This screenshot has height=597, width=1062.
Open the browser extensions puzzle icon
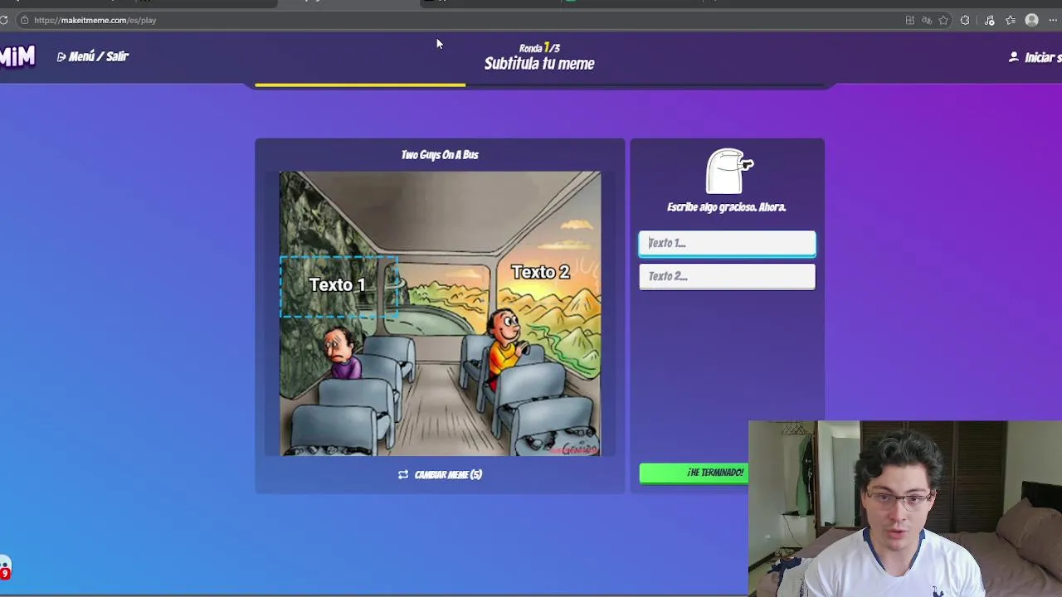pos(965,20)
